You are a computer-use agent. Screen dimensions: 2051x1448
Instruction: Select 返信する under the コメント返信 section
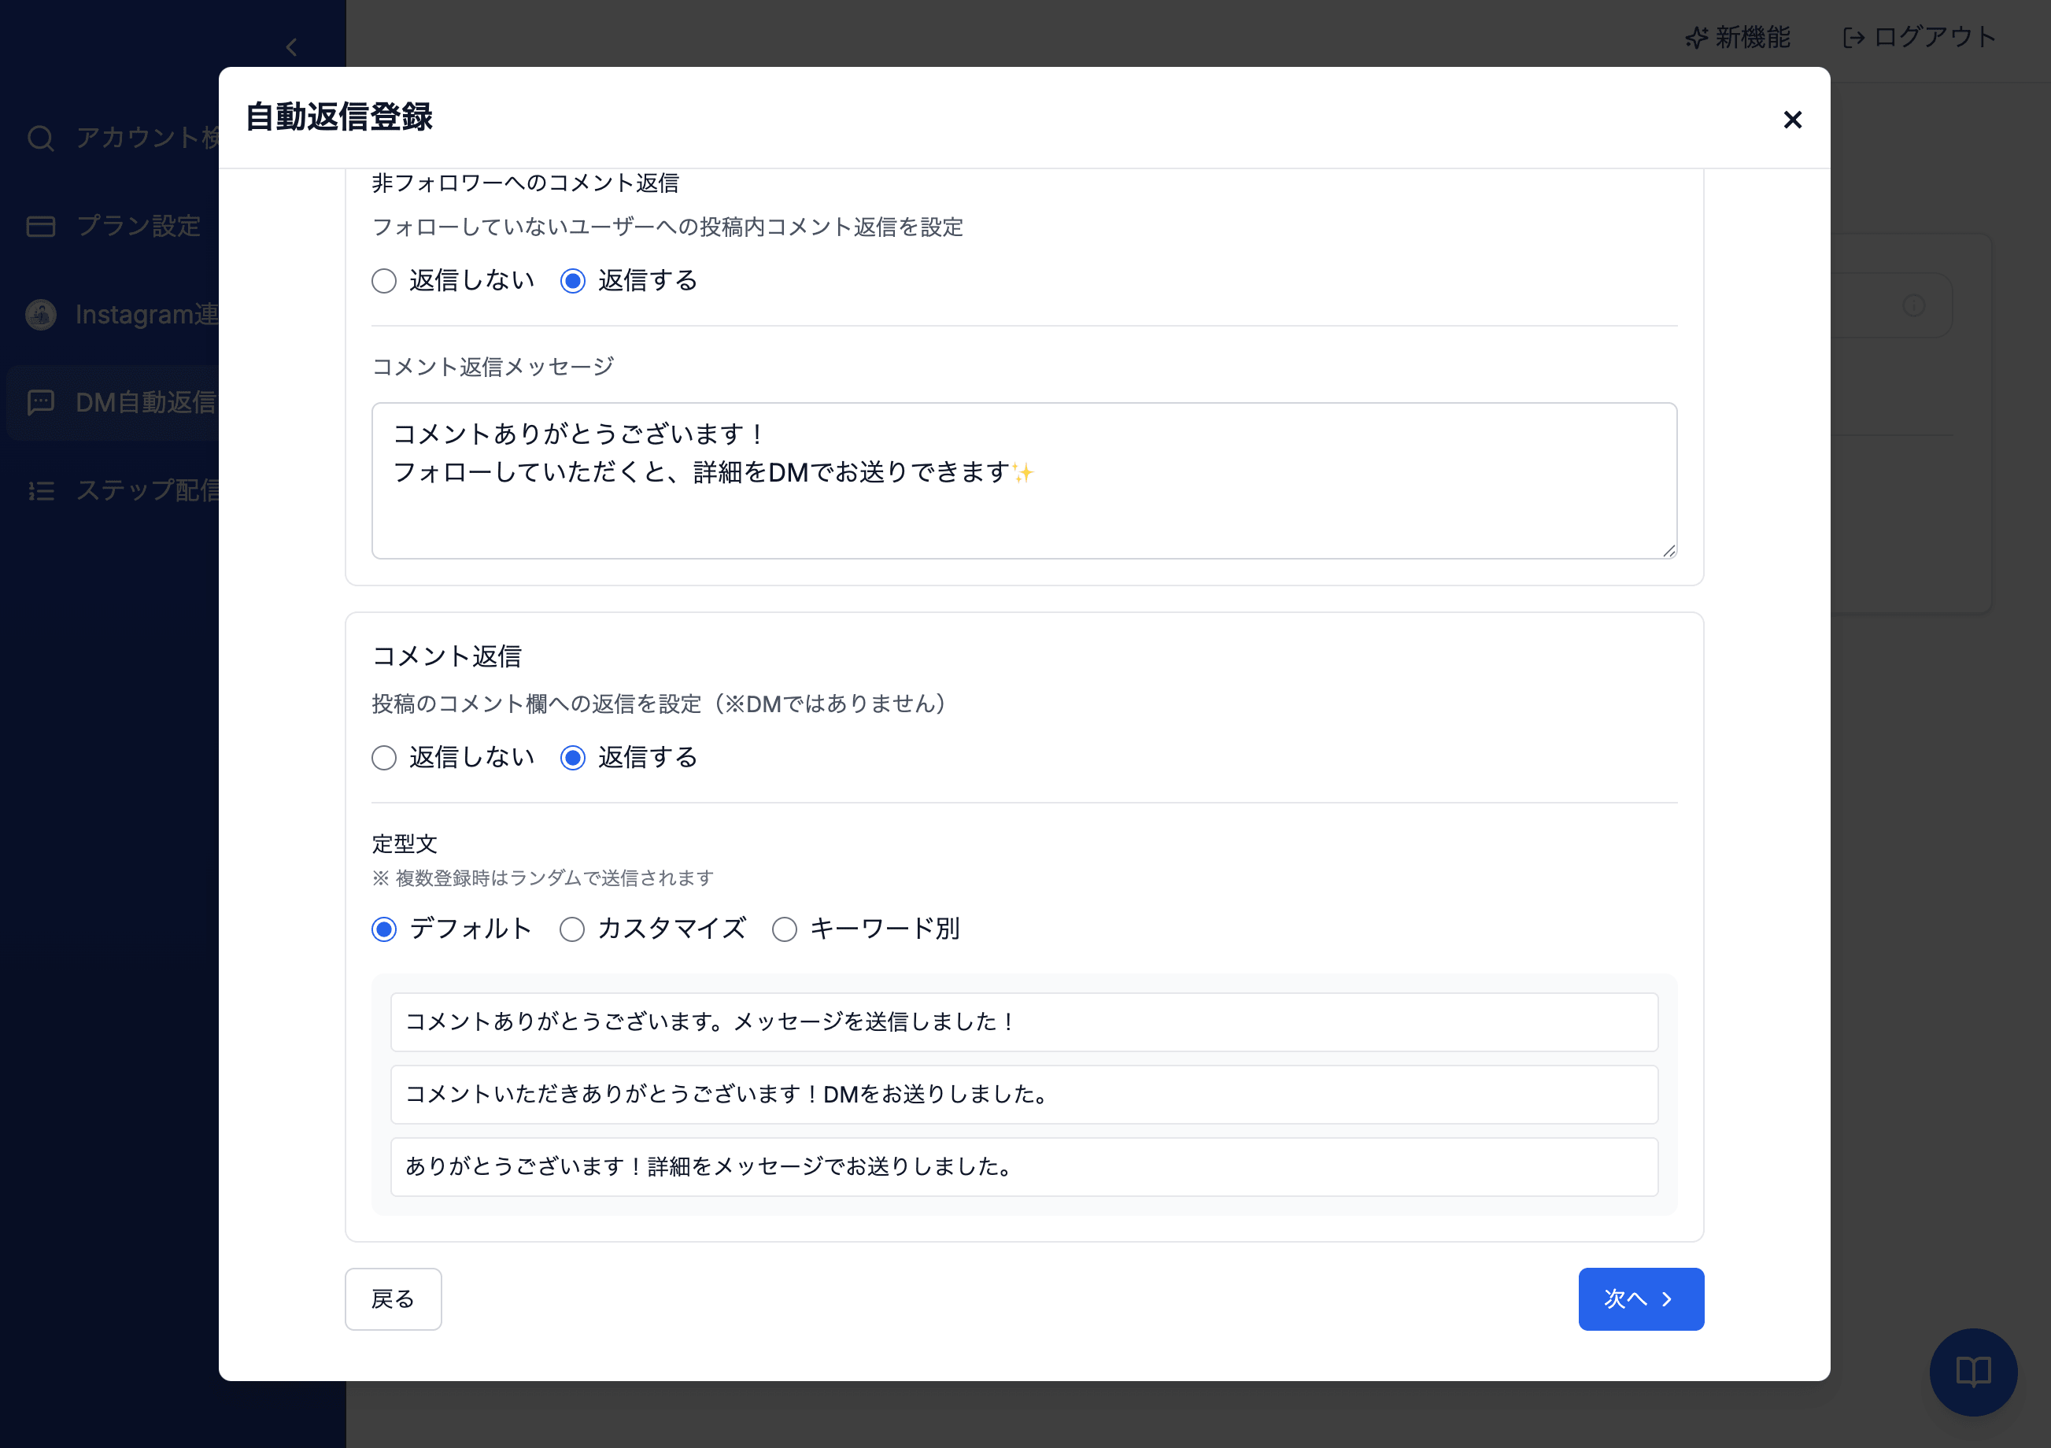[573, 759]
